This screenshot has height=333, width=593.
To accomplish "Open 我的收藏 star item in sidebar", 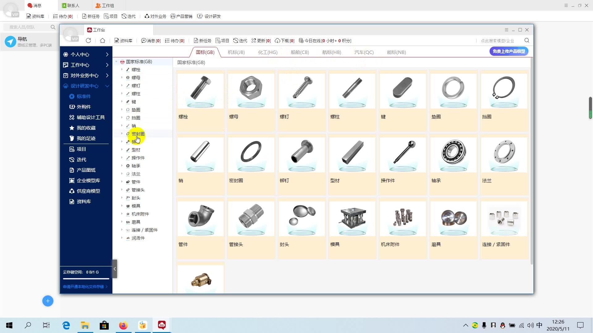I will (86, 128).
